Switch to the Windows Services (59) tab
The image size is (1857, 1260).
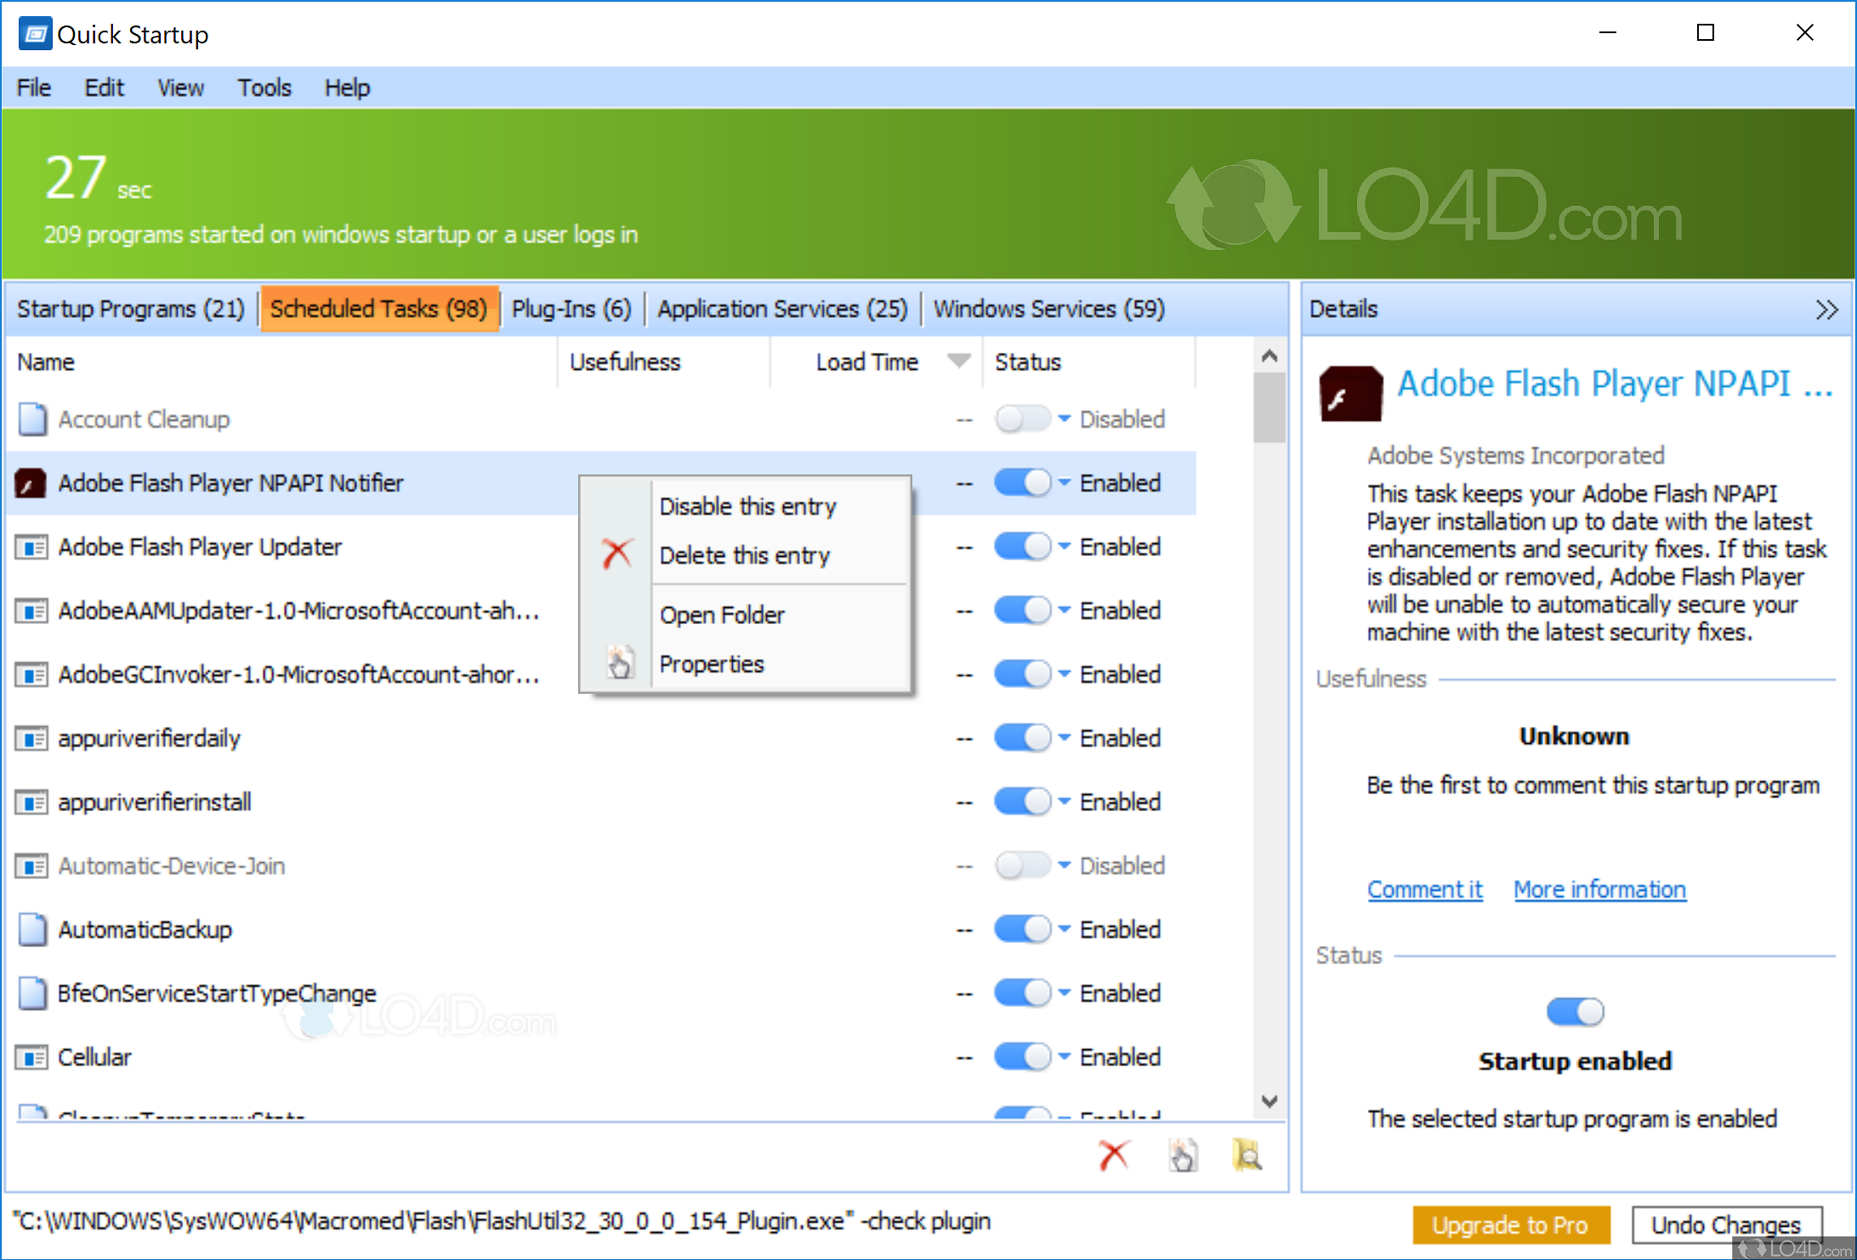pyautogui.click(x=1048, y=308)
